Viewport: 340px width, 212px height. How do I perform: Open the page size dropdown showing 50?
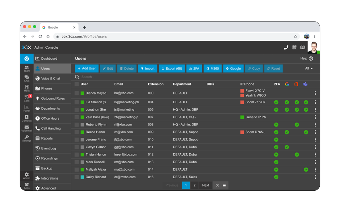click(220, 185)
